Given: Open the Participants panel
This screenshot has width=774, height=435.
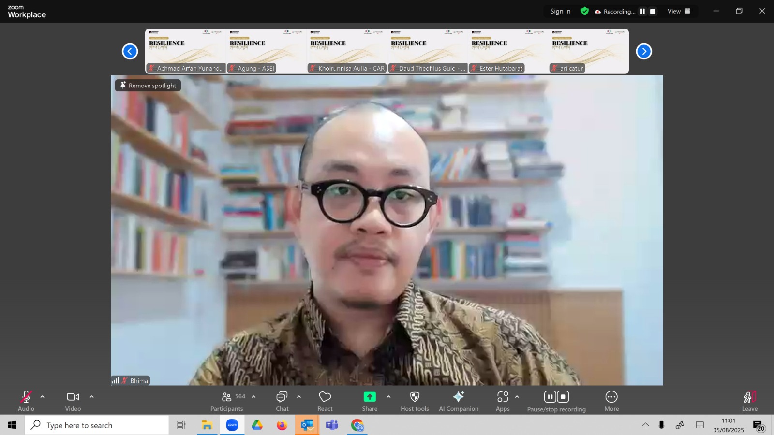Looking at the screenshot, I should click(227, 401).
